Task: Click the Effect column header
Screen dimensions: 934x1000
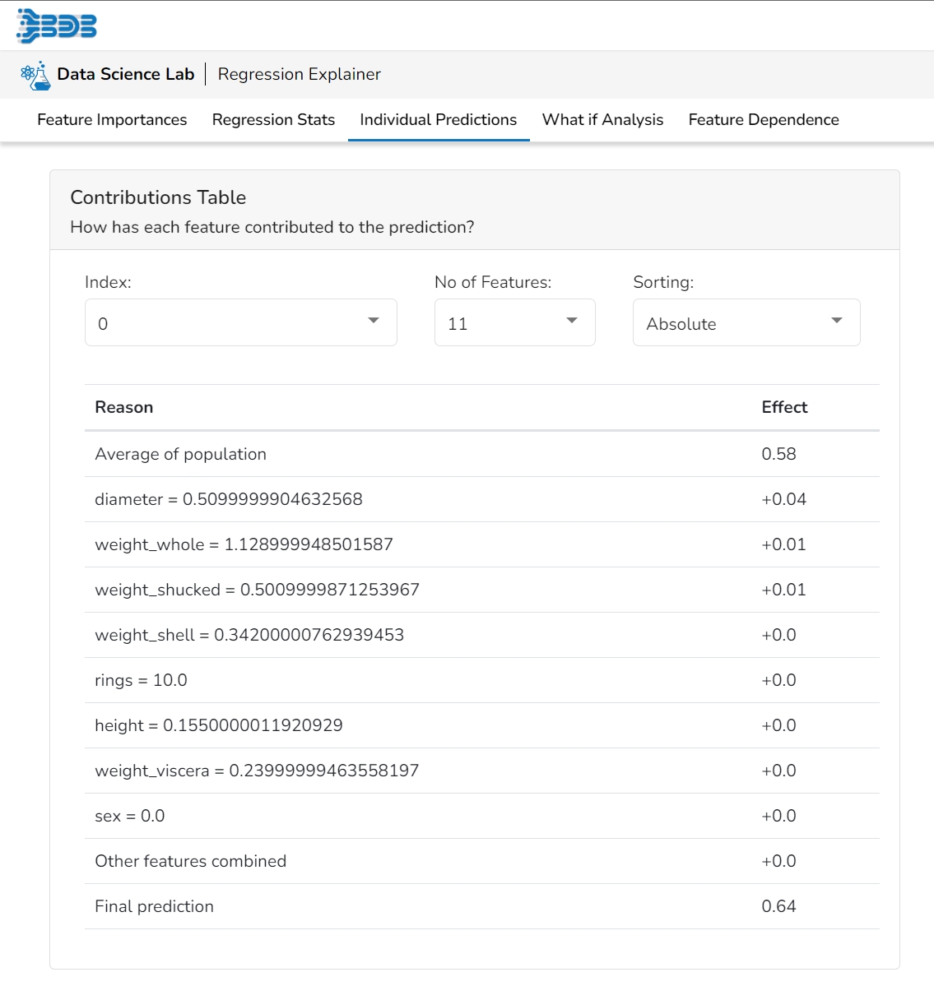Action: pos(783,407)
